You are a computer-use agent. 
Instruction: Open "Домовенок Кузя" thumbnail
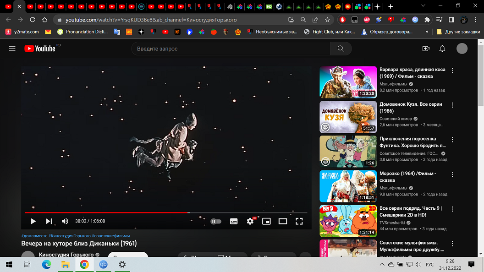tap(348, 117)
